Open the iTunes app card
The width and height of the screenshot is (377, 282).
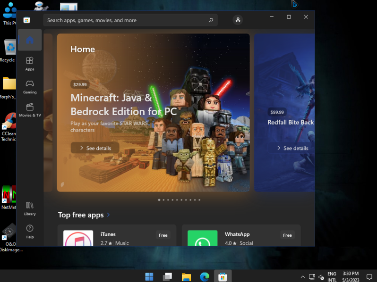[x=117, y=236]
